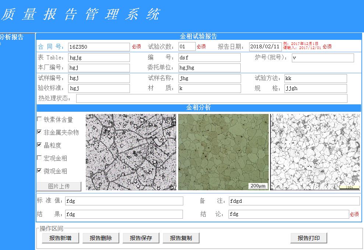Click the 报告删除 button
This screenshot has height=250, width=364.
tap(101, 238)
